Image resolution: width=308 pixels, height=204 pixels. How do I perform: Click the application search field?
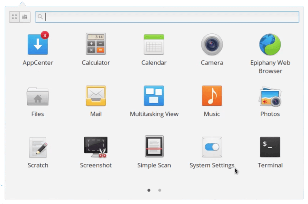click(167, 17)
